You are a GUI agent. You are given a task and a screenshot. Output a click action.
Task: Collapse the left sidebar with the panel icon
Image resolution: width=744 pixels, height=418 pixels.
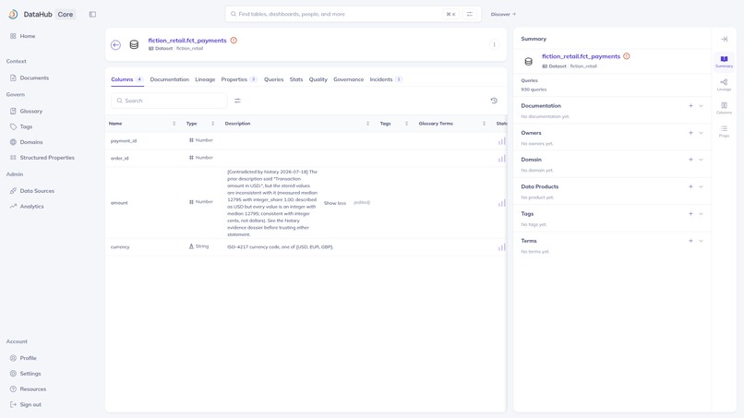tap(92, 14)
